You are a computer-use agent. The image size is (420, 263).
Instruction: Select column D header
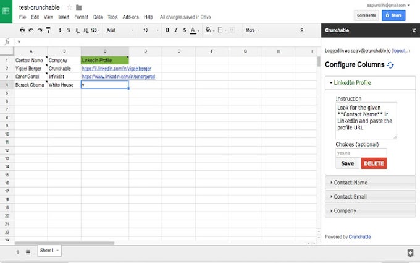145,51
